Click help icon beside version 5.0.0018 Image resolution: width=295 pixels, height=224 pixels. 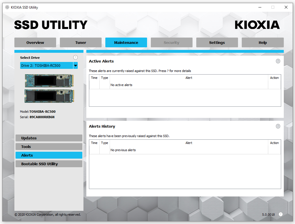(x=281, y=214)
